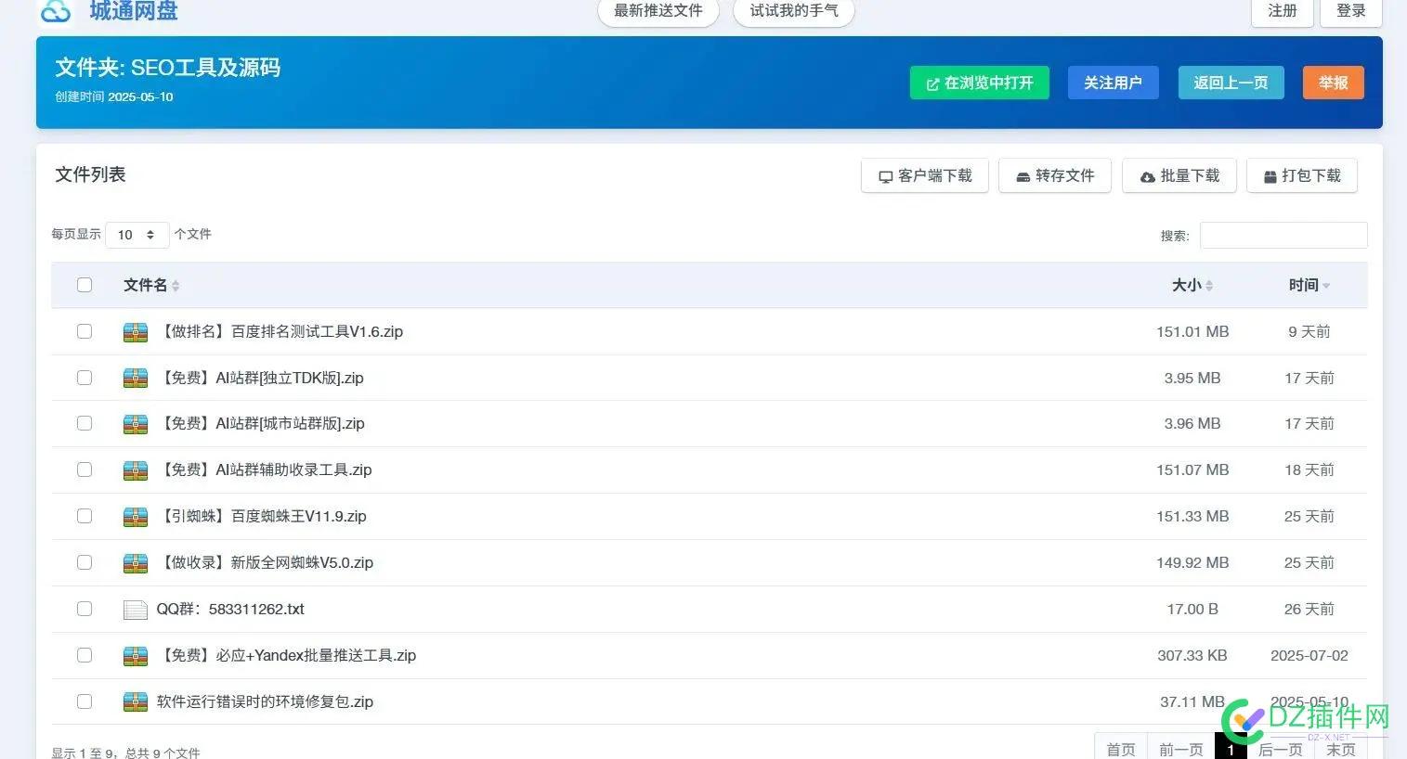Check the AI站群辅助收录工具.zip row
Screen dimensions: 1407x759
tap(85, 470)
